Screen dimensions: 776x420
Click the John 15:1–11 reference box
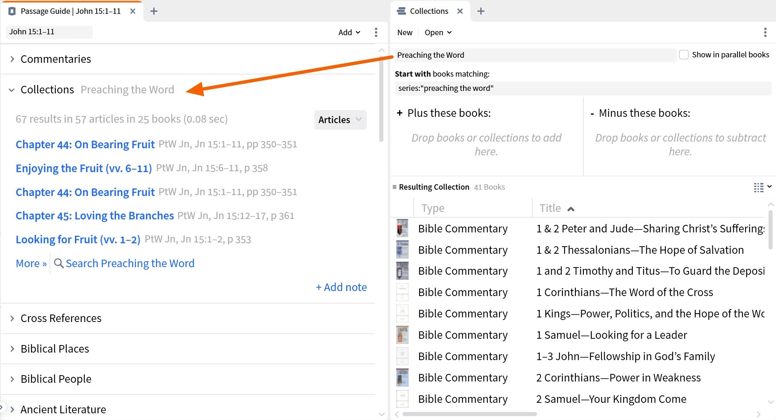pos(49,32)
